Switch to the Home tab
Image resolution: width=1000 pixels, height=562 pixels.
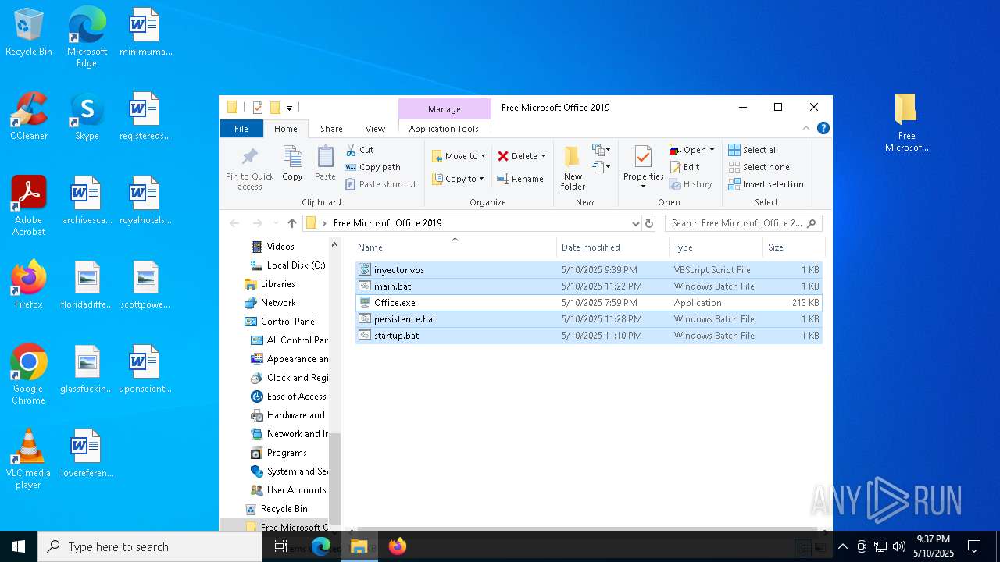click(285, 129)
